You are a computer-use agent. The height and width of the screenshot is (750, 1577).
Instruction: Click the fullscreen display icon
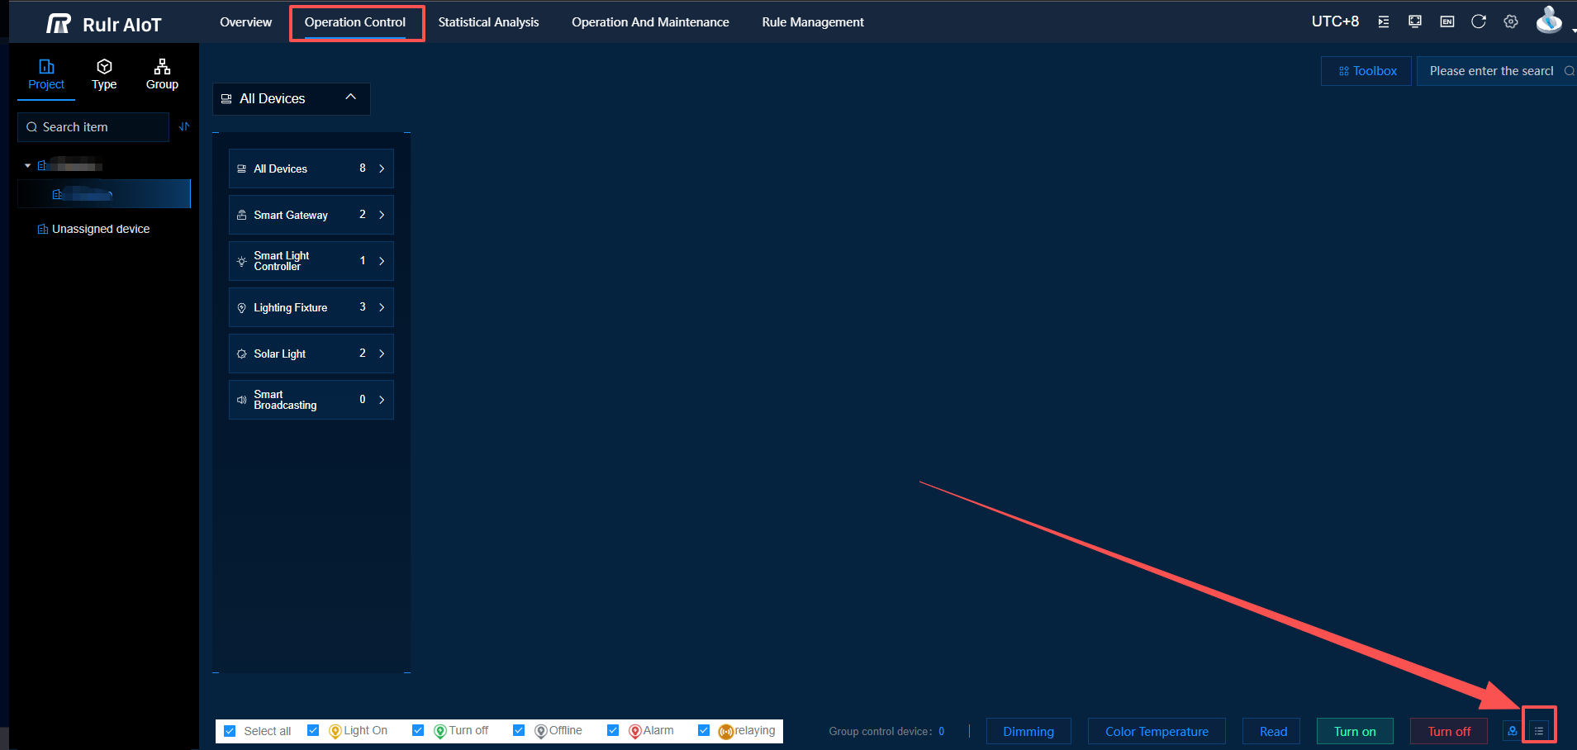[1415, 21]
